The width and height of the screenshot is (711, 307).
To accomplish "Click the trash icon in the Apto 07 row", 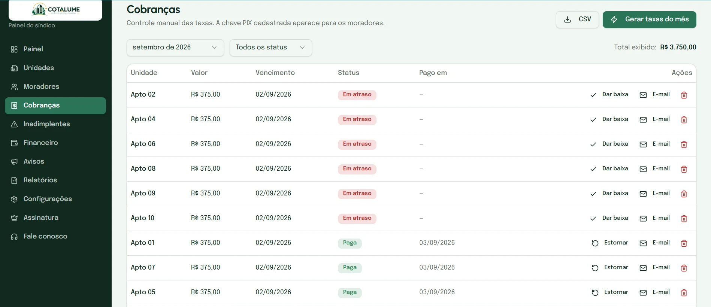I will (684, 268).
